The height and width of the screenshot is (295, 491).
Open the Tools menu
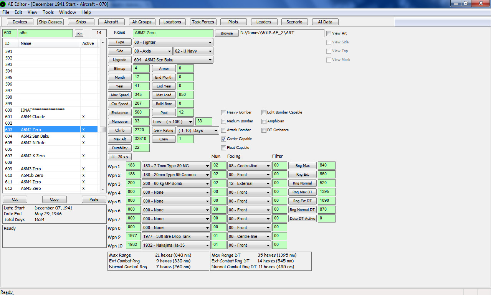(48, 12)
